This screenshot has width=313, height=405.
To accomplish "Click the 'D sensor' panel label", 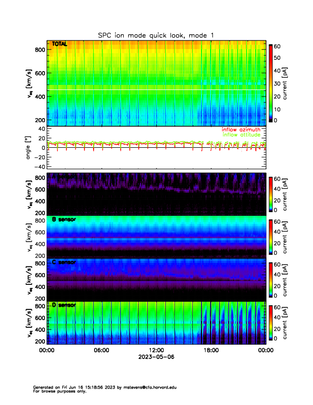I will pyautogui.click(x=63, y=305).
